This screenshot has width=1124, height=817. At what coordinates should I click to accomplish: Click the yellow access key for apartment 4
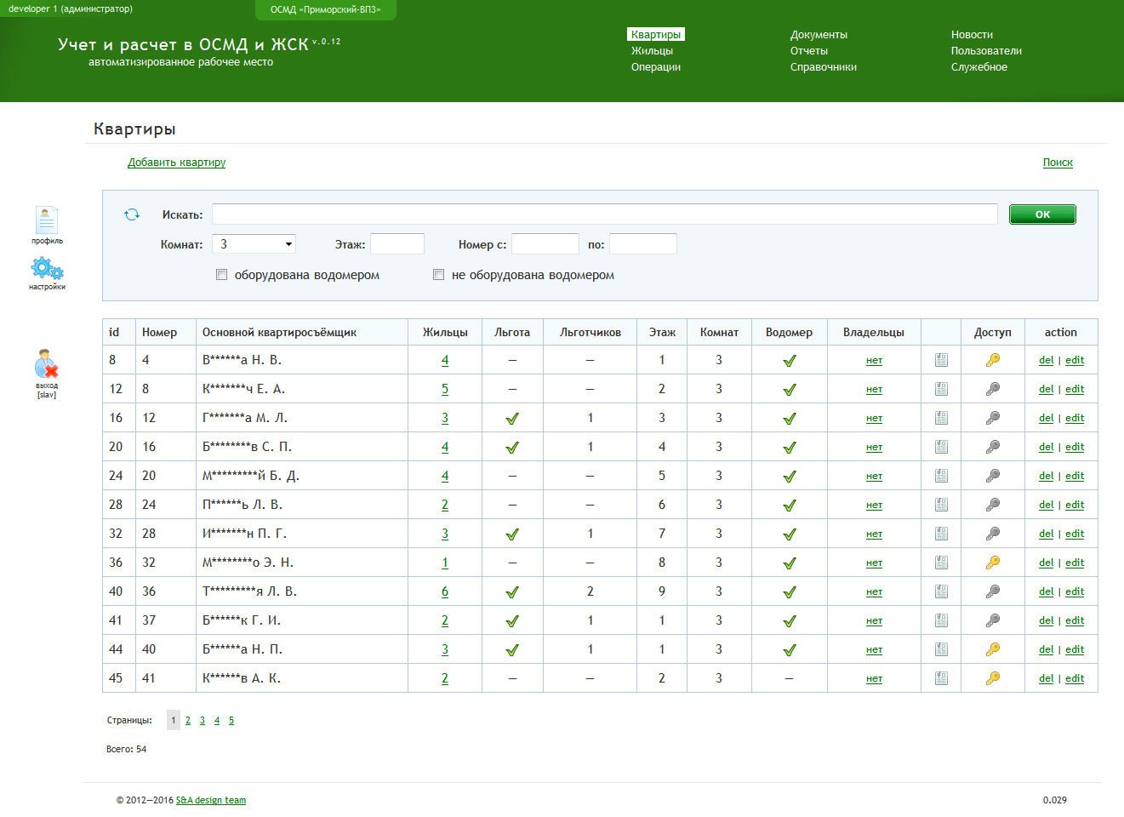tap(993, 360)
